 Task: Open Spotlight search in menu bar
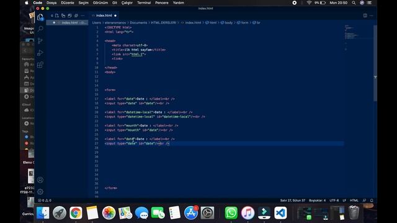[x=354, y=2]
